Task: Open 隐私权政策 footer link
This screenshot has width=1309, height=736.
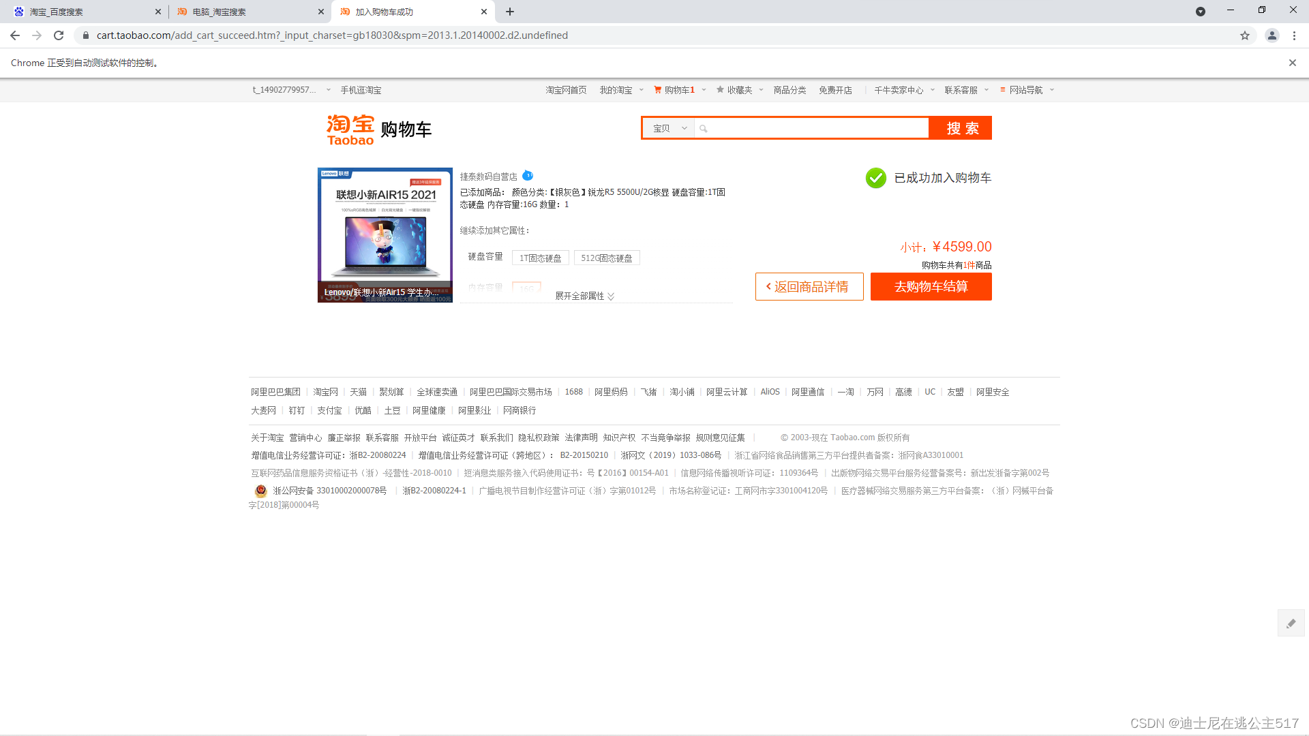Action: [539, 438]
